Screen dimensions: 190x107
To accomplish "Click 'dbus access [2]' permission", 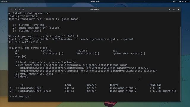I will [88, 53].
